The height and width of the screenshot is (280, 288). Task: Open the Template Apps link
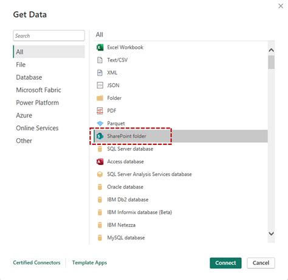(89, 262)
